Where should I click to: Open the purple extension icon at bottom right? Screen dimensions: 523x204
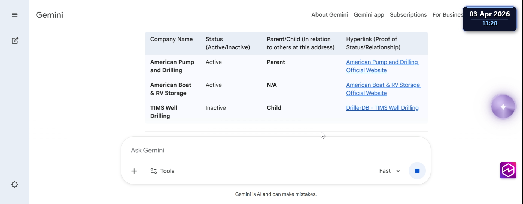click(508, 170)
